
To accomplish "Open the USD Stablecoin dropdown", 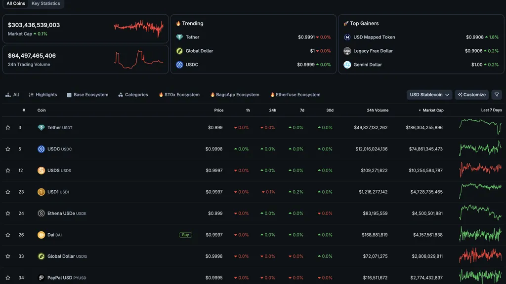I will 429,95.
